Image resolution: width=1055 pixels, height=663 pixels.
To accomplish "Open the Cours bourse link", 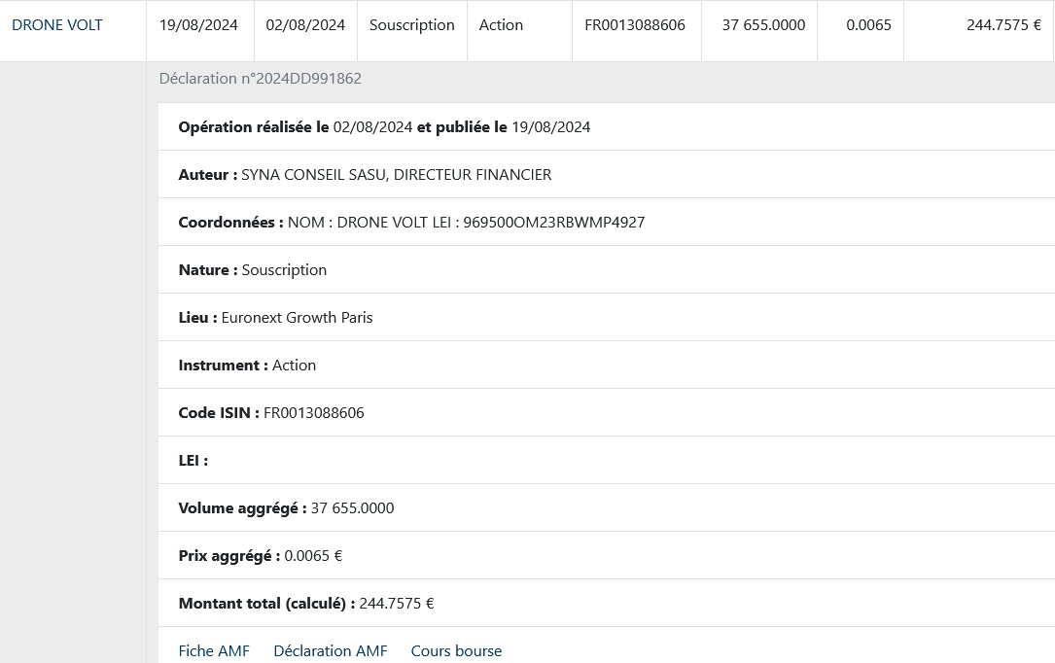I will click(456, 651).
